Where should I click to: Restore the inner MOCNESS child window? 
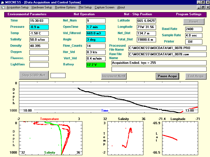(203, 7)
